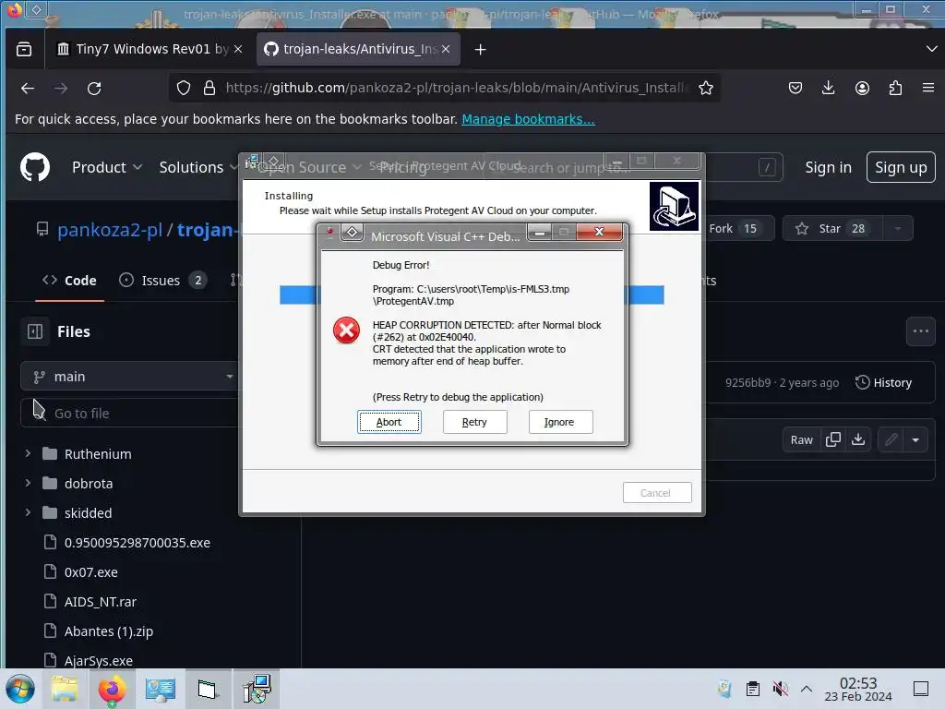
Task: Click the padlock site security icon
Action: [209, 88]
